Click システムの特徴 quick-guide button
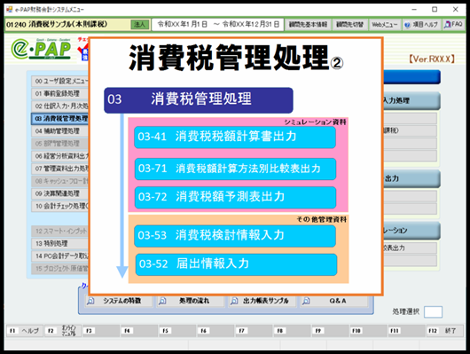470x354 pixels. click(x=119, y=301)
